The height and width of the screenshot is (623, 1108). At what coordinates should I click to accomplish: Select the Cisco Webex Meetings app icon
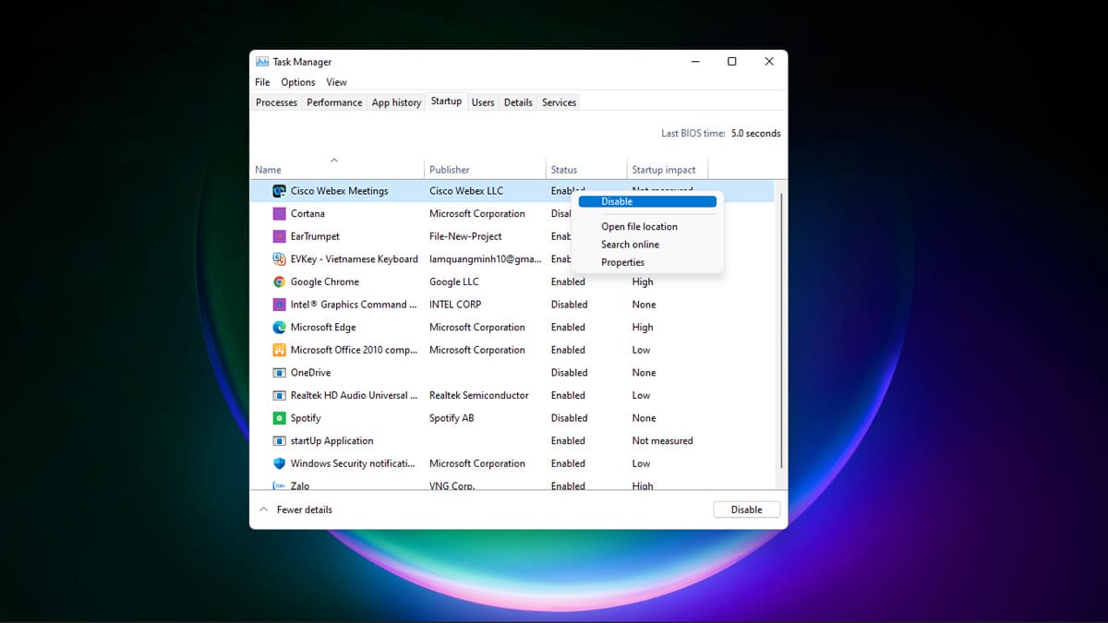(x=279, y=190)
